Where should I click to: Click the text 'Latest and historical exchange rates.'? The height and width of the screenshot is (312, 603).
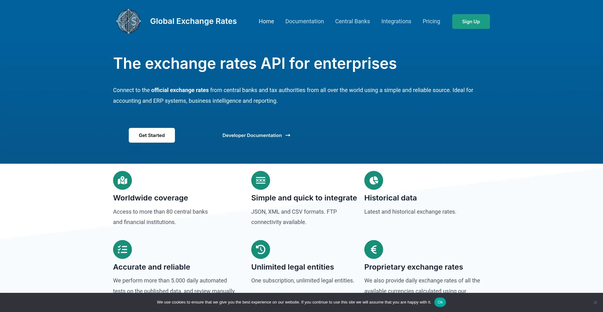410,212
